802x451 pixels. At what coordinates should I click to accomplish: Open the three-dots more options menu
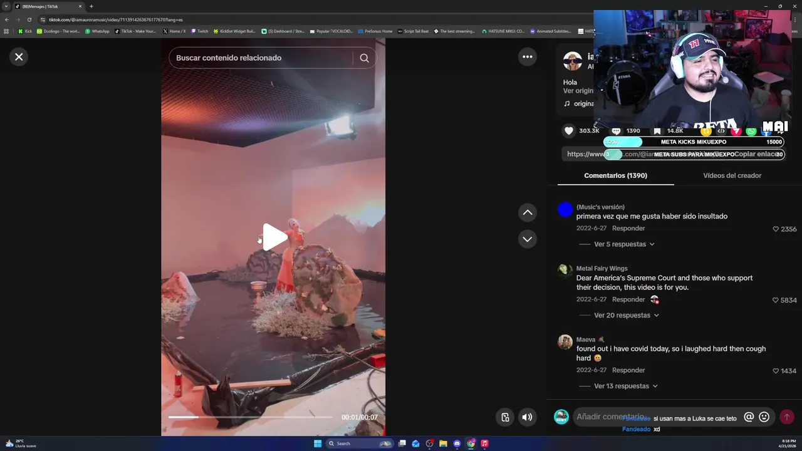click(x=528, y=57)
